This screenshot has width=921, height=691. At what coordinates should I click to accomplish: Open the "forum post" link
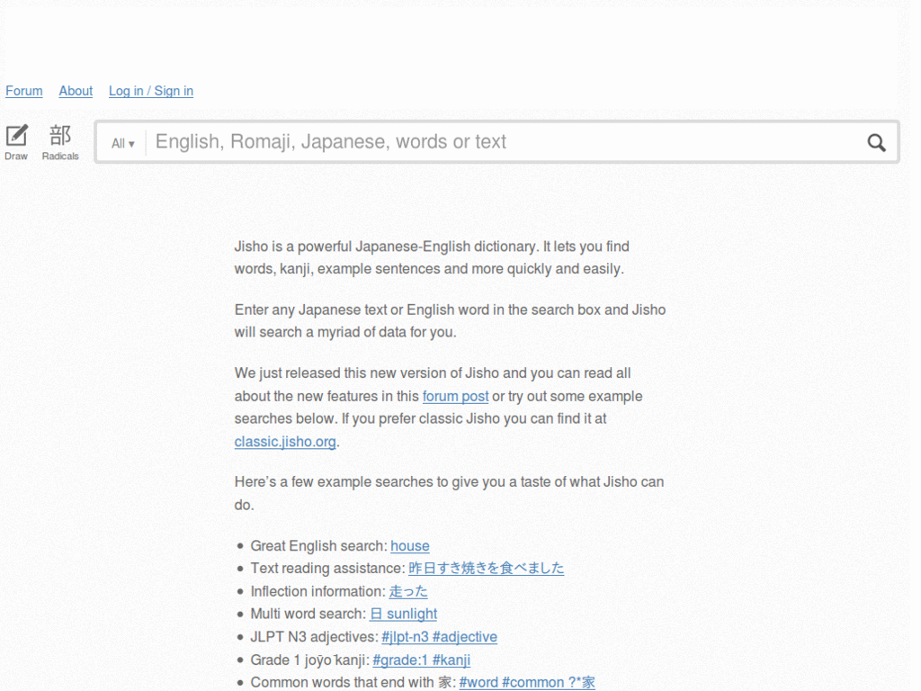455,396
